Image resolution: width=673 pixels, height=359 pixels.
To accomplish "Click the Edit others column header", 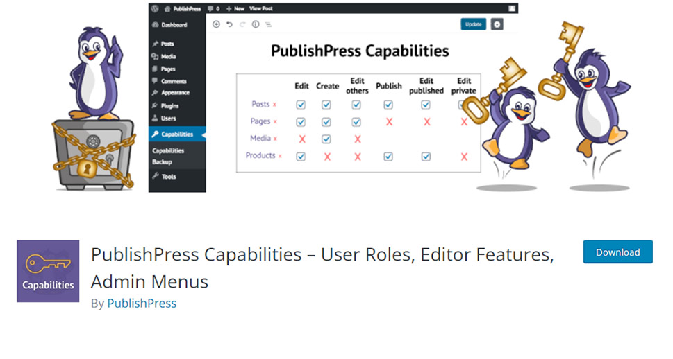I will pos(357,86).
